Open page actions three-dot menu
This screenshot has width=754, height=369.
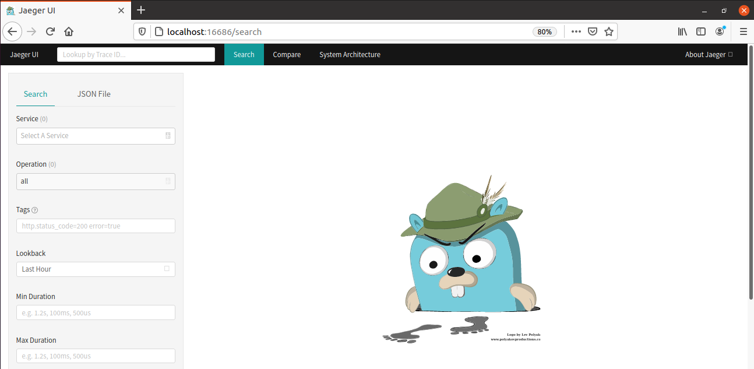[x=576, y=31]
